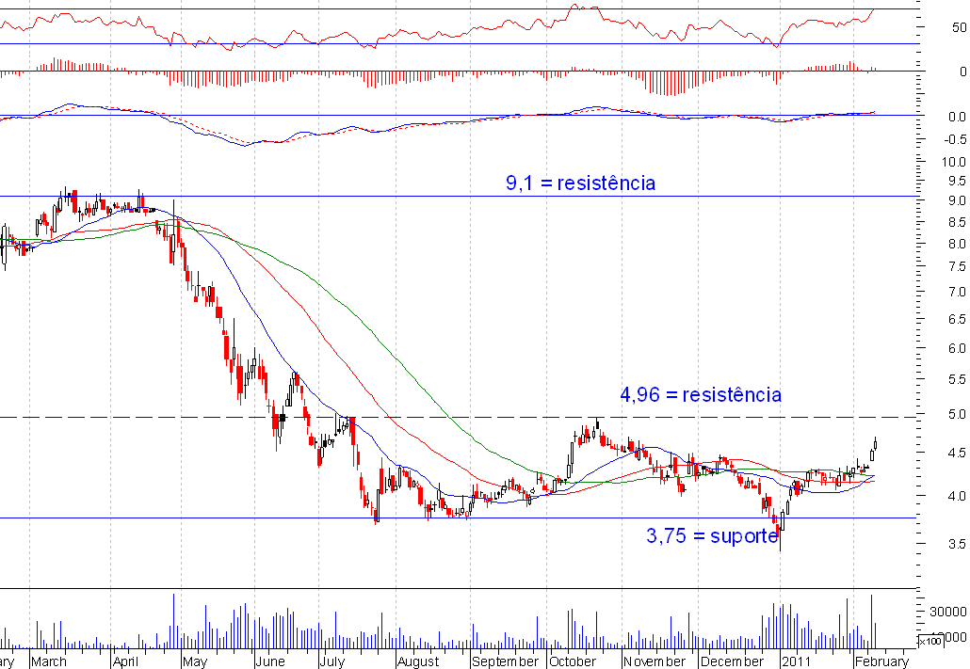
Task: Click the -0.5 label on MACD scale
Action: pyautogui.click(x=955, y=140)
